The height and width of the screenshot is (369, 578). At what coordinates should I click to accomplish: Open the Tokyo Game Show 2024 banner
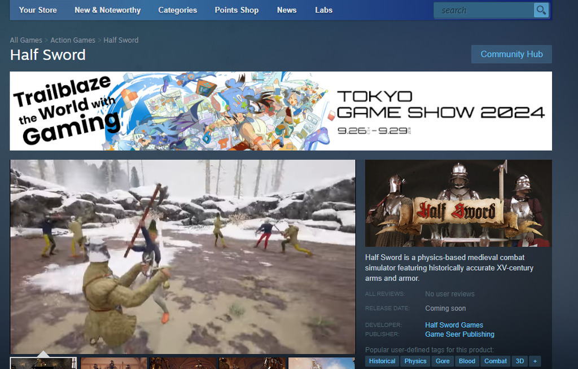(281, 111)
